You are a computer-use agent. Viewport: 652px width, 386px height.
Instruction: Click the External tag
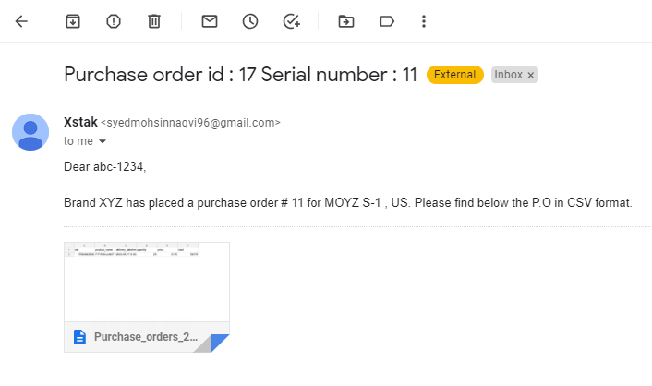[x=454, y=76]
